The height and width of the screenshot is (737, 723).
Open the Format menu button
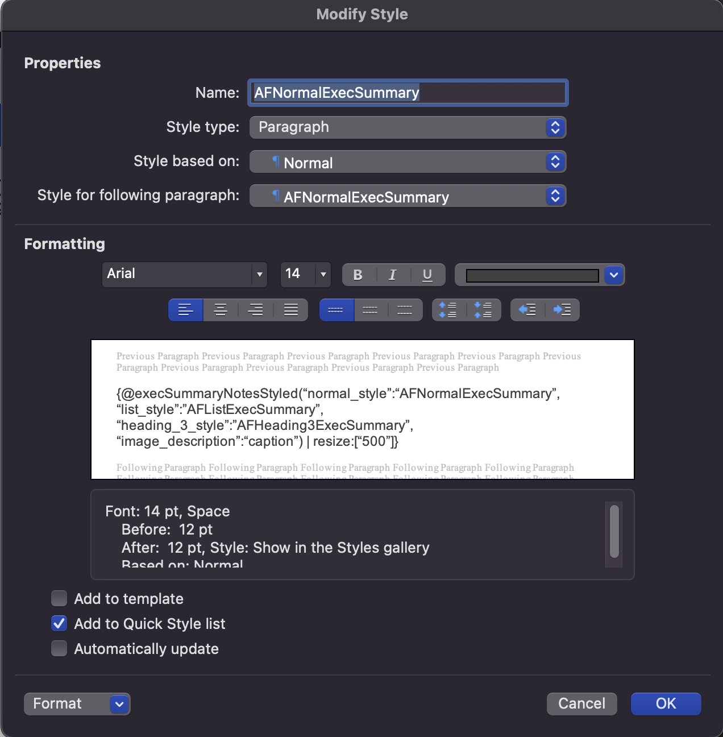[x=77, y=704]
